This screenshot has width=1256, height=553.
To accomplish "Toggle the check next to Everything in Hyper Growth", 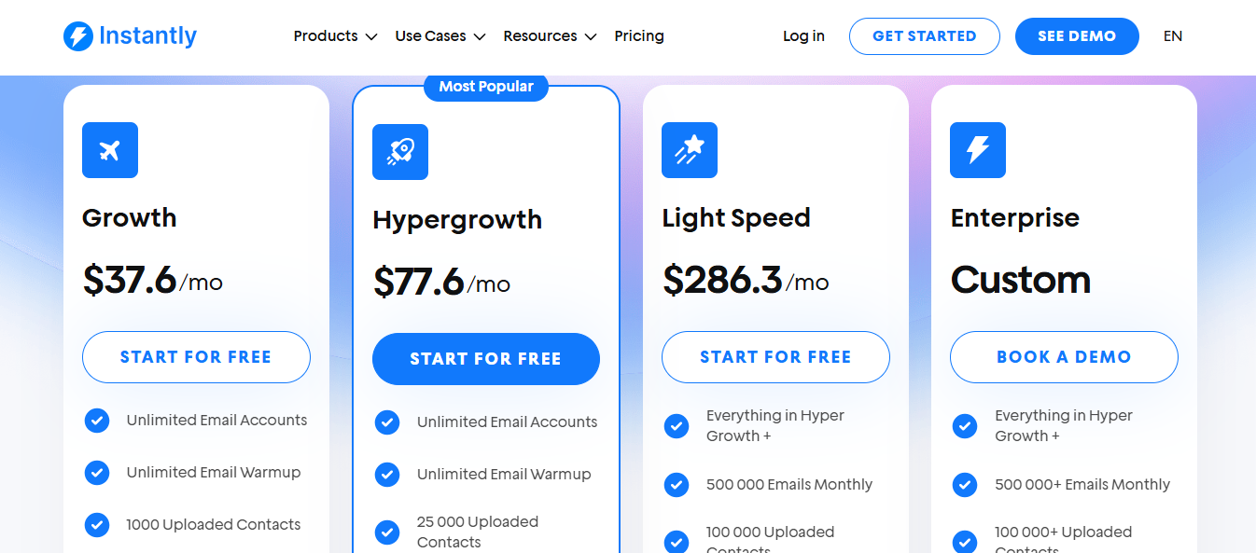I will [676, 425].
